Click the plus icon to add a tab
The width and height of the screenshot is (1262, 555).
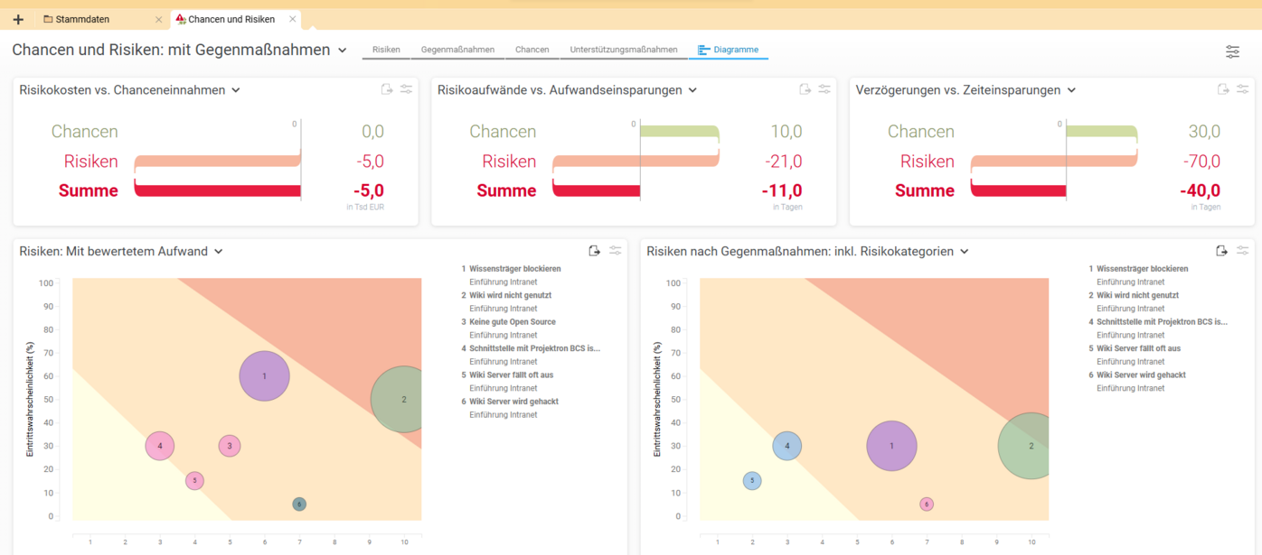17,18
